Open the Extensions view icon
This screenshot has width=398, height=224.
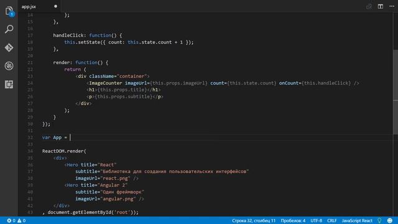9,84
